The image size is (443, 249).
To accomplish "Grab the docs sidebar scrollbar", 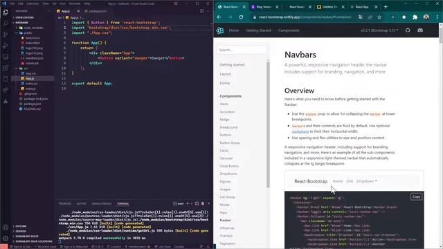I will click(268, 124).
